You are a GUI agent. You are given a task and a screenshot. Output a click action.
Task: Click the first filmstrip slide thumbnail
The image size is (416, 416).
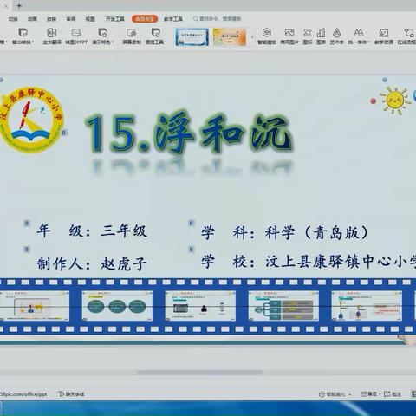tap(35, 306)
